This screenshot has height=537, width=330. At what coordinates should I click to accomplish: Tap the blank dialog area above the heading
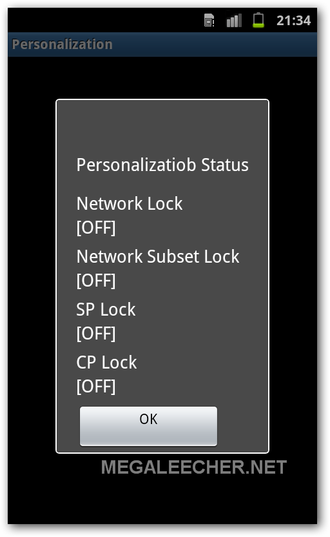coord(162,127)
